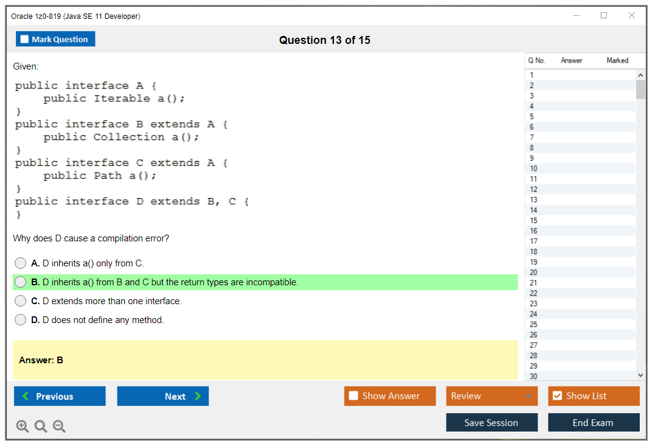Tick the Mark Question checkbox

coord(25,40)
